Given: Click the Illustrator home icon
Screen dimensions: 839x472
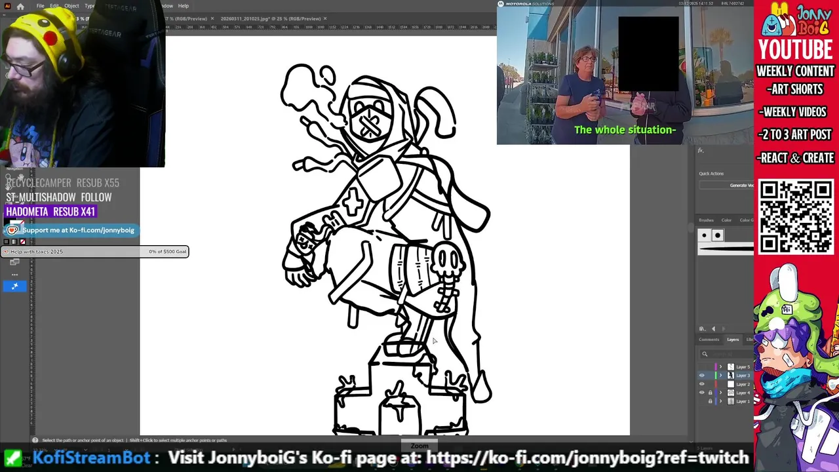Looking at the screenshot, I should (x=20, y=6).
